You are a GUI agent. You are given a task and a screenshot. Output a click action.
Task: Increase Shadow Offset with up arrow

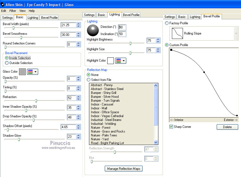78,126
